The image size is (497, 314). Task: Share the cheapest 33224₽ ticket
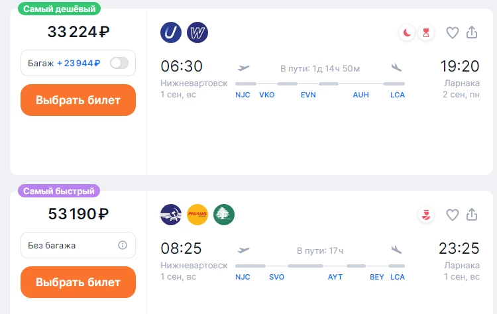pos(472,32)
